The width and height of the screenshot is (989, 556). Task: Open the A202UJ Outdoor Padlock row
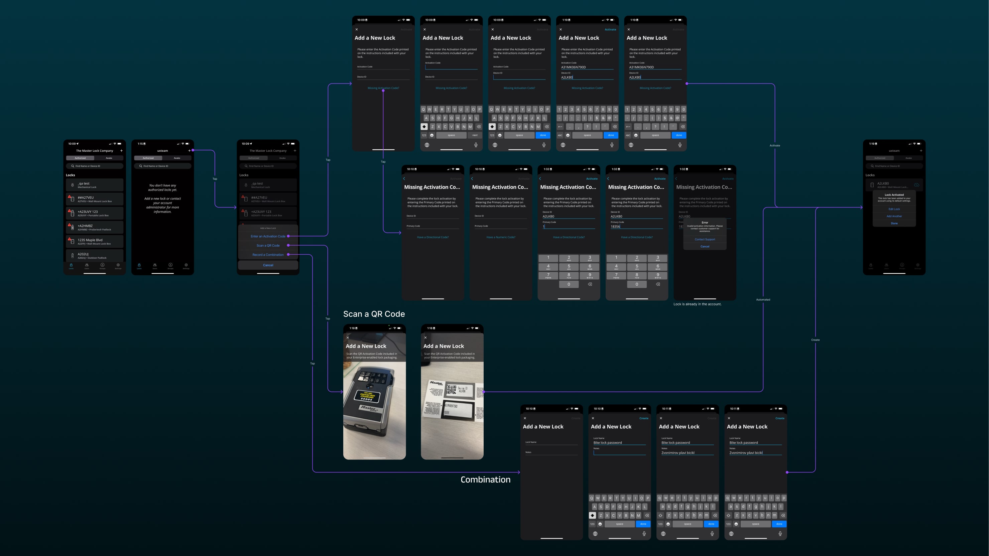tap(95, 255)
